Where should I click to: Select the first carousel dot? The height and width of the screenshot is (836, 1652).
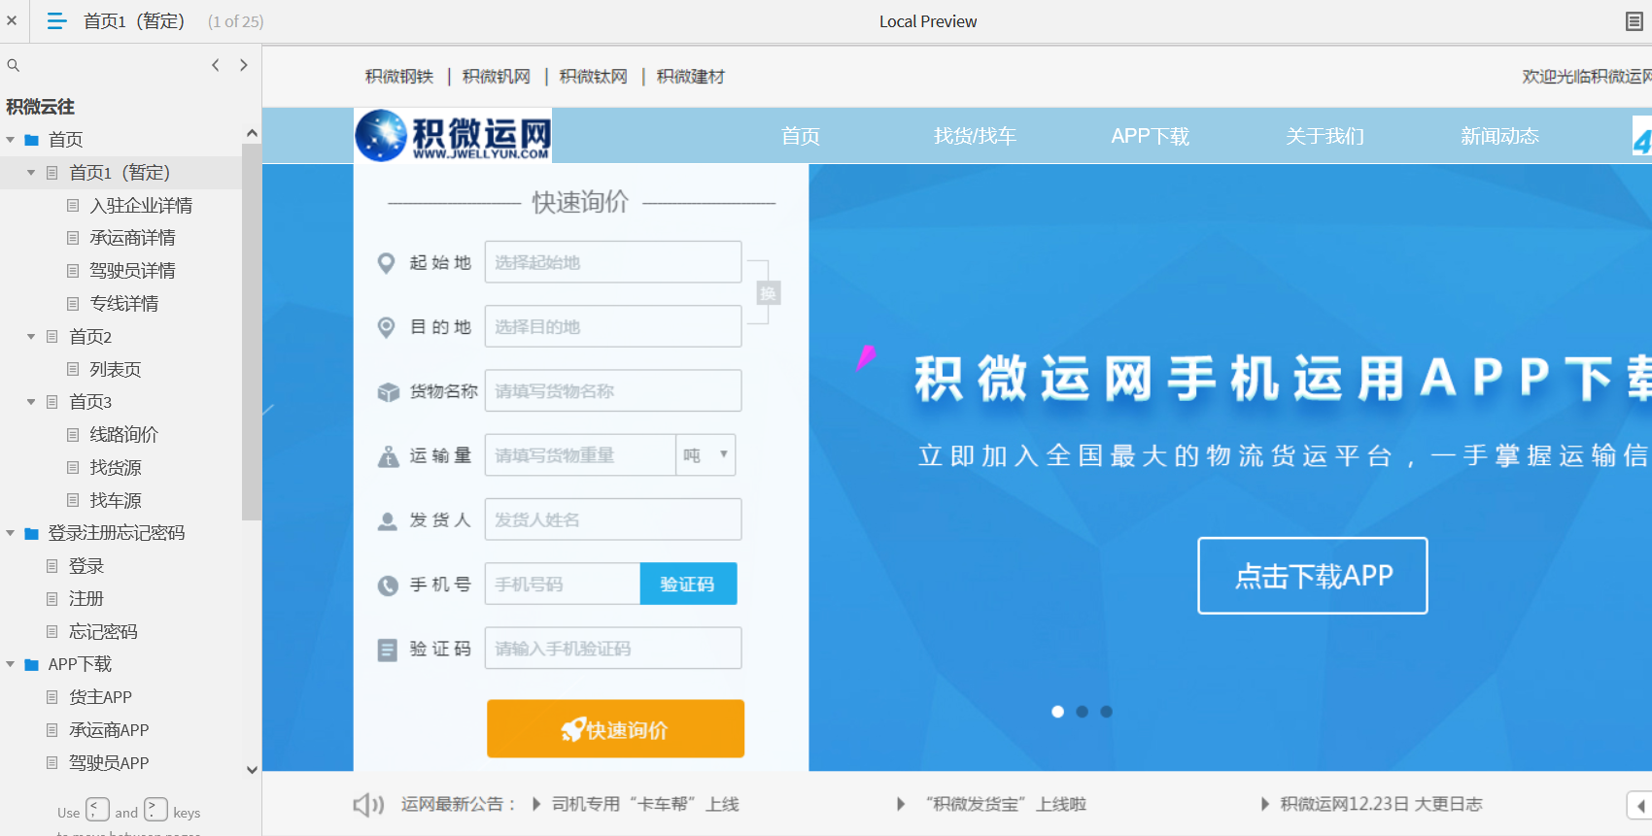pos(1057,712)
